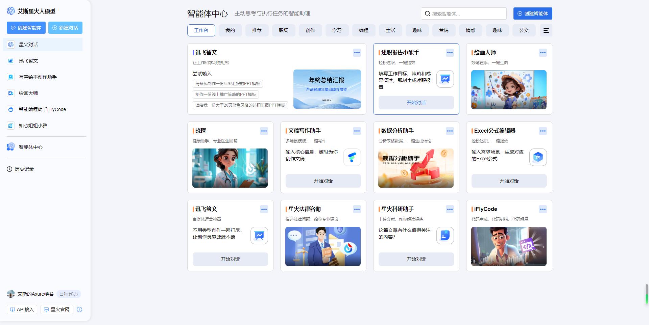Screen dimensions: 649x325
Task: Open the 星火法律咨询 card image
Action: [323, 246]
